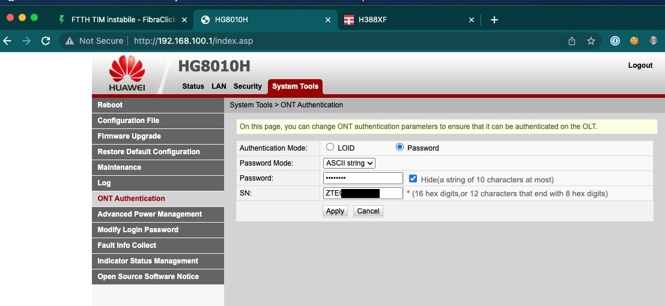Open the share icon in address bar

pos(572,41)
